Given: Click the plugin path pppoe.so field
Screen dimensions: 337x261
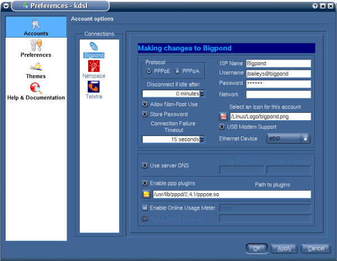Looking at the screenshot, I should coord(231,194).
